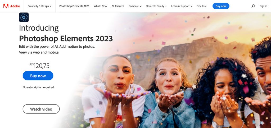
Task: Click the Free trial link
Action: (x=201, y=6)
